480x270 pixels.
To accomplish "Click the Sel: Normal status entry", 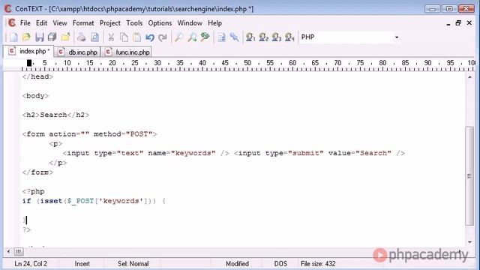I will pos(133,263).
